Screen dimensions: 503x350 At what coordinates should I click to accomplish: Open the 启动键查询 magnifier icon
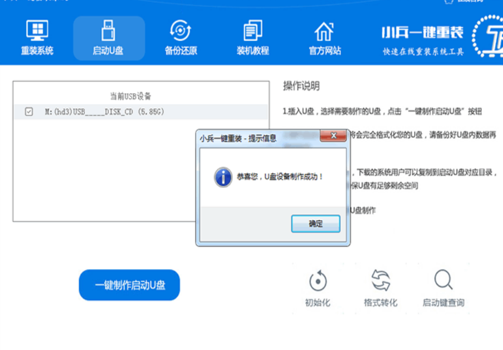pos(443,281)
